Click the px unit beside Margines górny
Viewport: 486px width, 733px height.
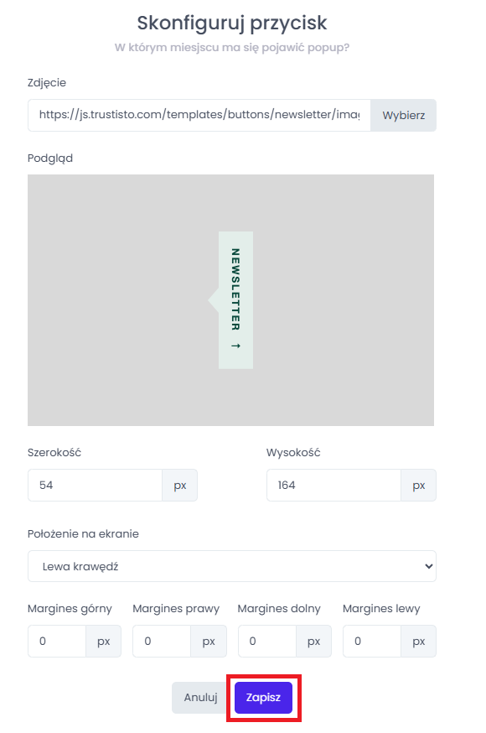click(x=104, y=641)
